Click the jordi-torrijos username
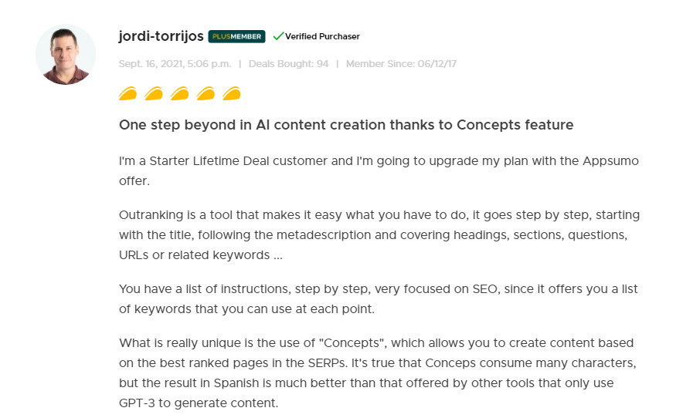 161,36
